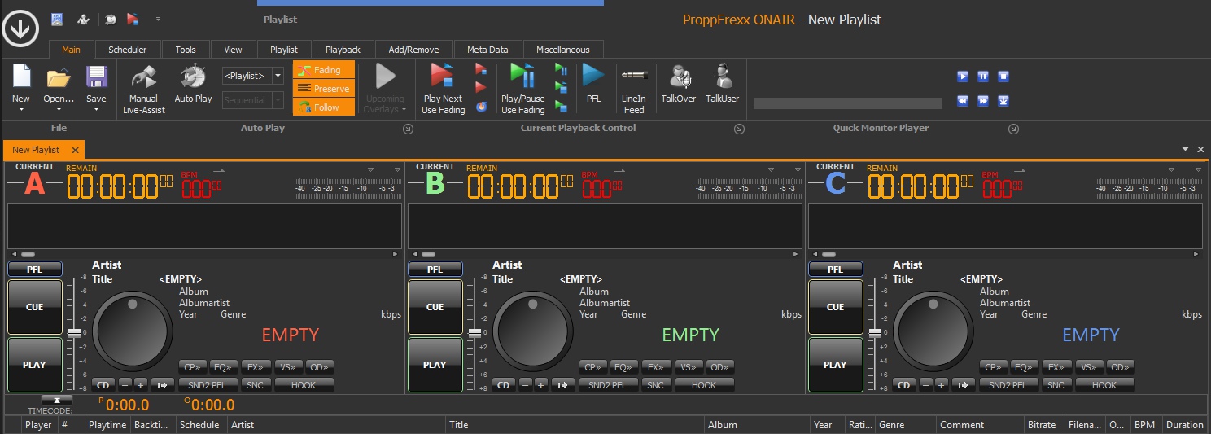The width and height of the screenshot is (1211, 434).
Task: Expand the Save button dropdown arrow
Action: (x=96, y=109)
